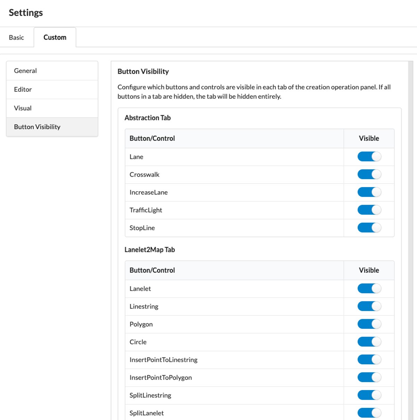Toggle visibility of the Crosswalk button
Image resolution: width=417 pixels, height=420 pixels.
(369, 175)
